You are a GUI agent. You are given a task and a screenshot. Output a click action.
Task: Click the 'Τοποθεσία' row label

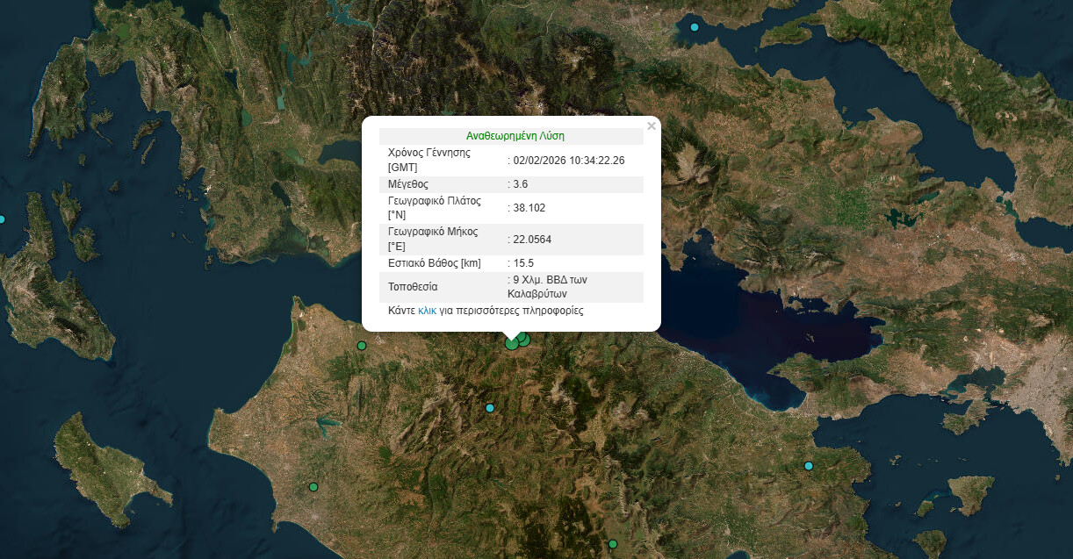[413, 287]
